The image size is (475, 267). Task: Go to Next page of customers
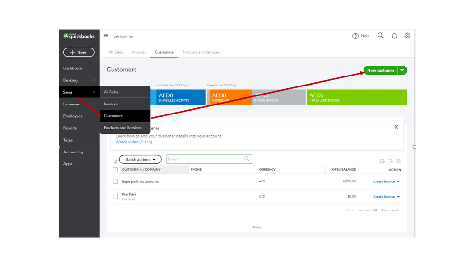384,210
